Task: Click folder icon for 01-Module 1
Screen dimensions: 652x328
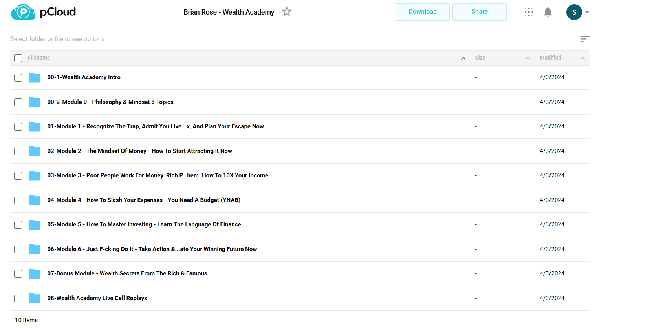Action: point(35,127)
